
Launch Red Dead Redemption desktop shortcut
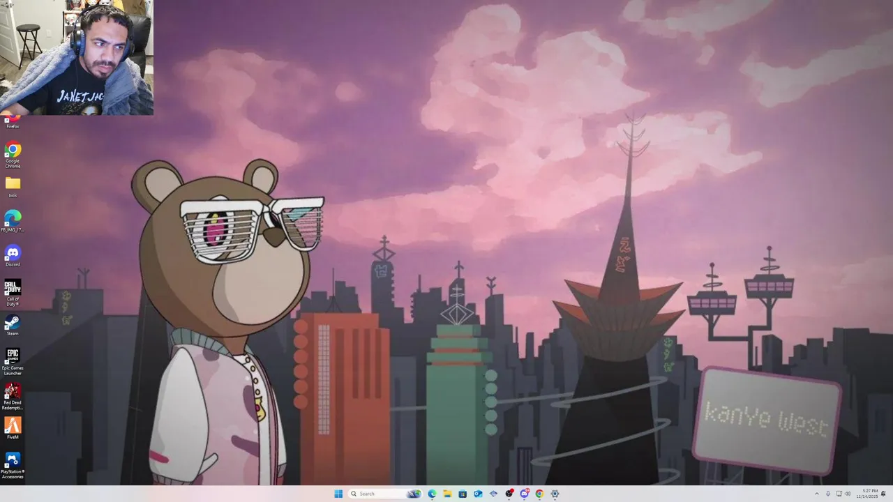click(x=13, y=397)
